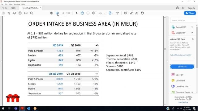198x111 pixels.
Task: Expand the Export PDF section chevron
Action: pyautogui.click(x=192, y=27)
